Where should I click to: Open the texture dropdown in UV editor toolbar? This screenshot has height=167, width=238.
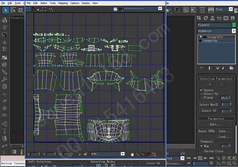tap(160, 8)
